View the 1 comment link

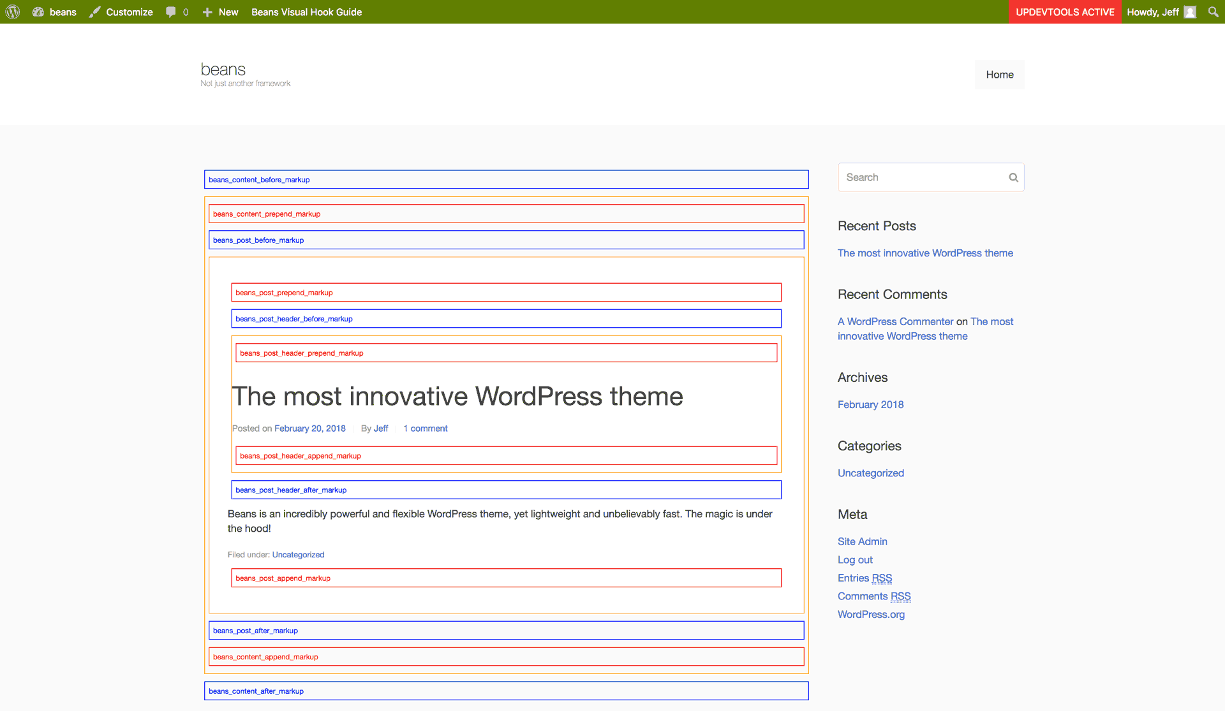[x=426, y=429]
